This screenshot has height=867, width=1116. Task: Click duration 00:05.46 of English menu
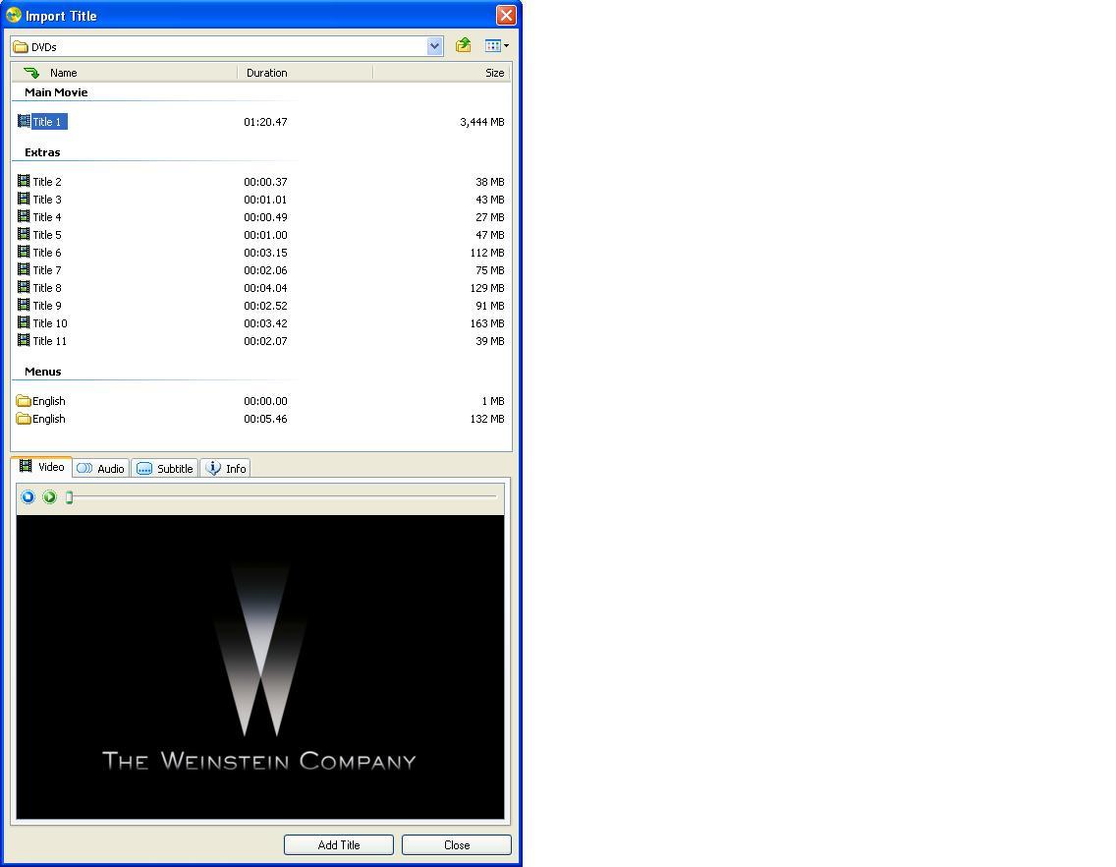pos(265,419)
